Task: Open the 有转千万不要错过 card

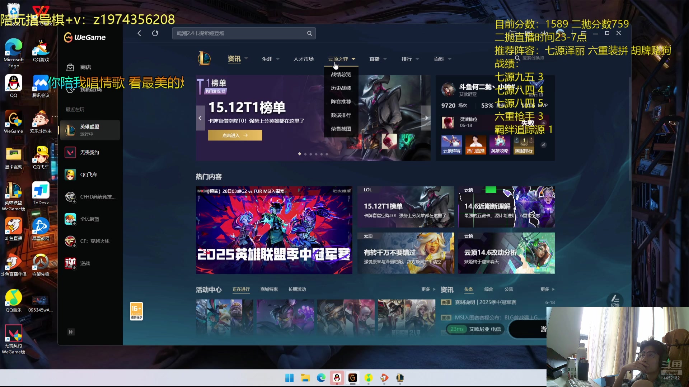Action: [406, 253]
